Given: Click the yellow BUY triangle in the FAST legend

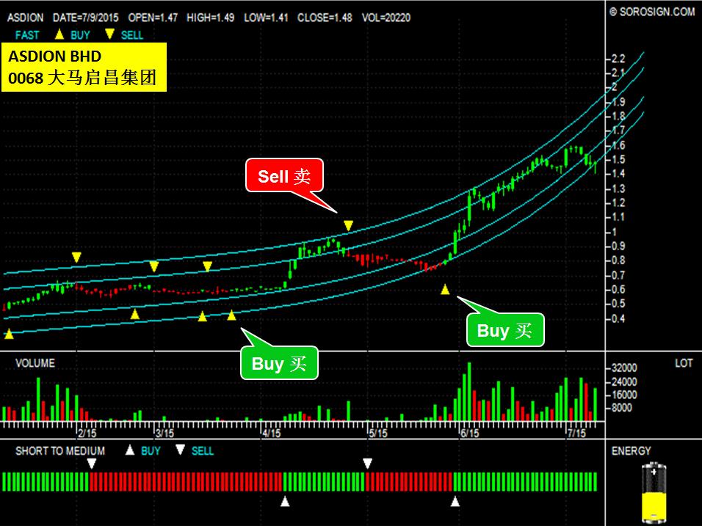Looking at the screenshot, I should [x=59, y=34].
